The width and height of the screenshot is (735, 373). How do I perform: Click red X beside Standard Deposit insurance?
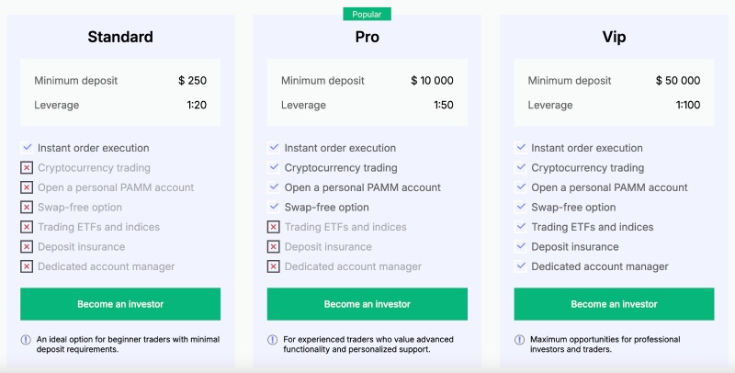[x=27, y=247]
